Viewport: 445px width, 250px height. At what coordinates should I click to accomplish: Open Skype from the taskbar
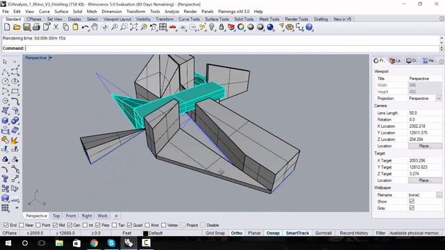pos(111,243)
